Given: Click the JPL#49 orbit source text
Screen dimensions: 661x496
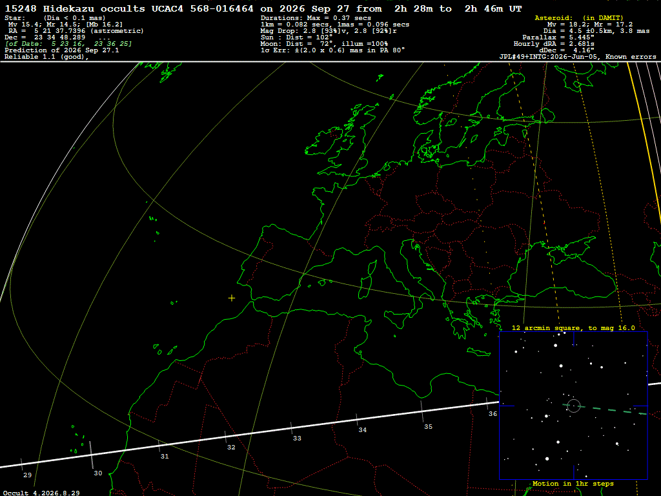Looking at the screenshot, I should pos(578,57).
